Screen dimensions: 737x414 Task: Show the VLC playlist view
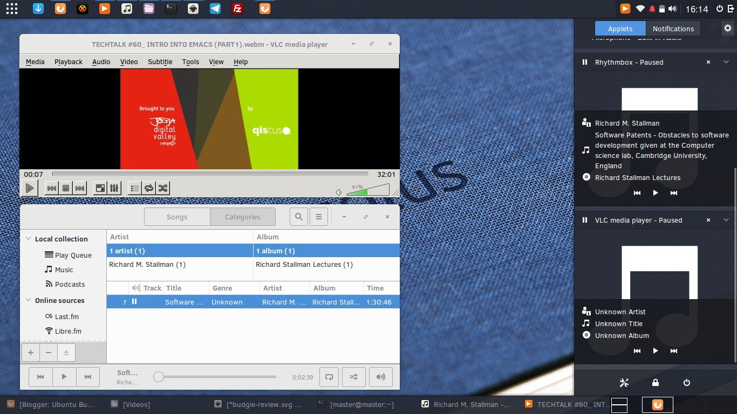coord(134,188)
